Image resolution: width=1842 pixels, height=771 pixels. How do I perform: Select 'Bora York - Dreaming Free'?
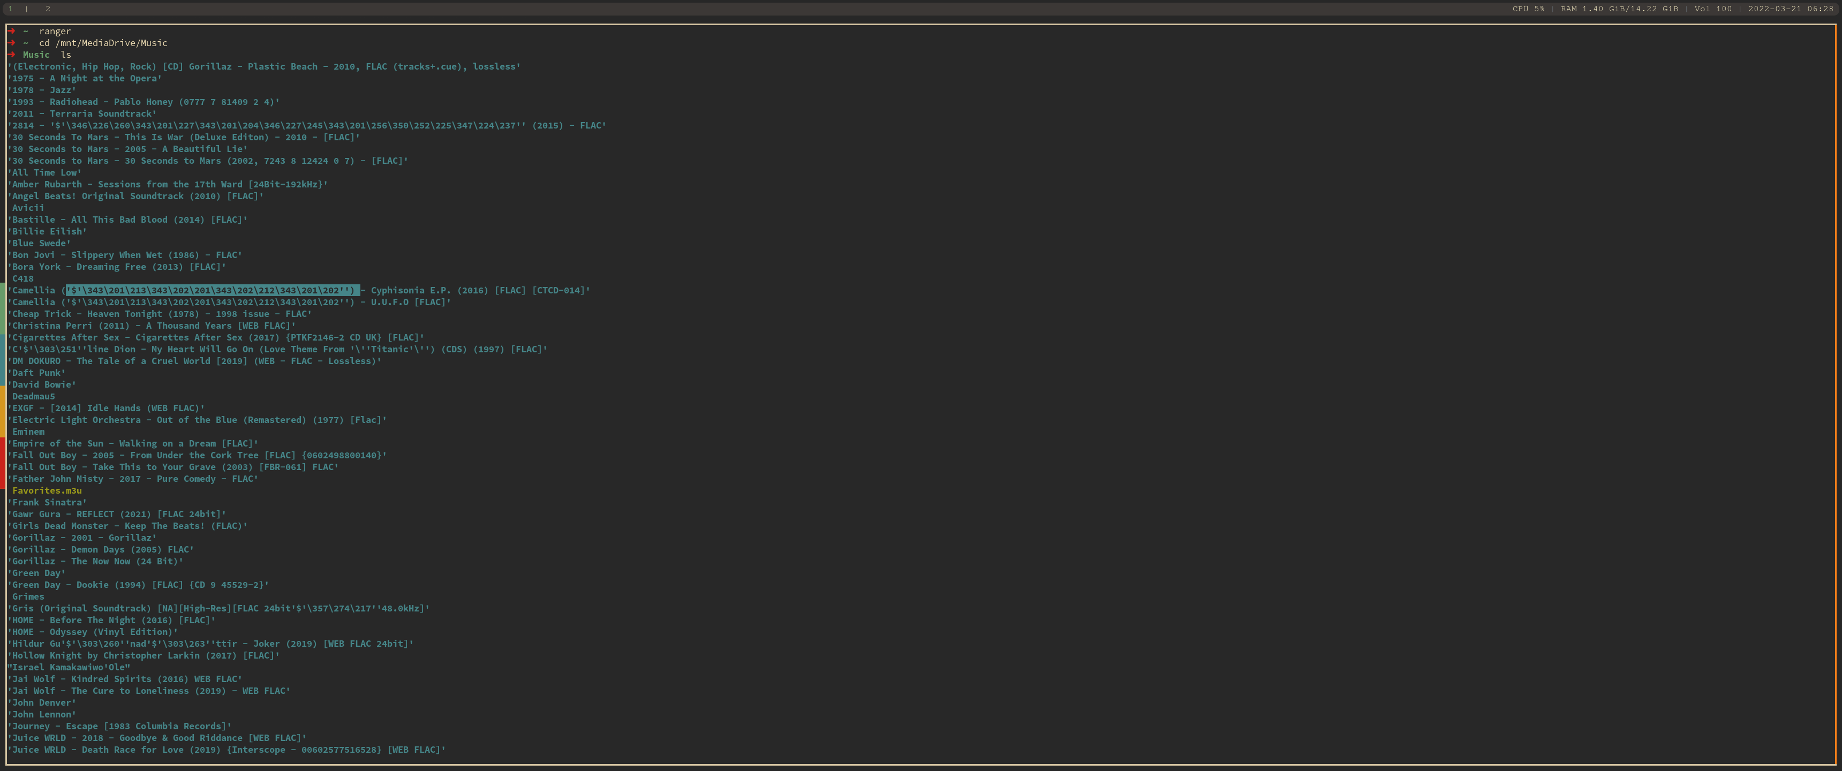pyautogui.click(x=117, y=267)
